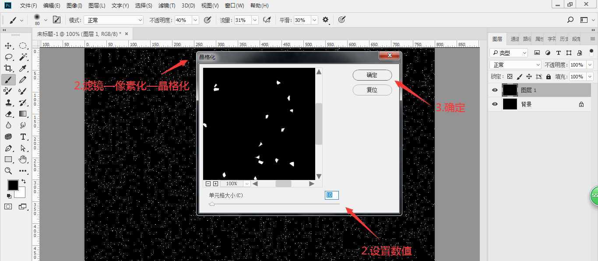Switch to the 通道 panel tab
Image resolution: width=598 pixels, height=261 pixels.
tap(514, 39)
